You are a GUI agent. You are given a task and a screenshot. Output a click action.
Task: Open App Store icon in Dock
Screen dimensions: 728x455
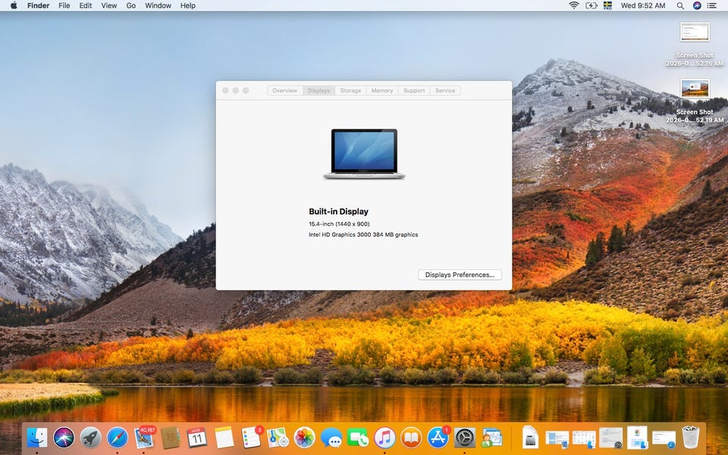pyautogui.click(x=438, y=437)
